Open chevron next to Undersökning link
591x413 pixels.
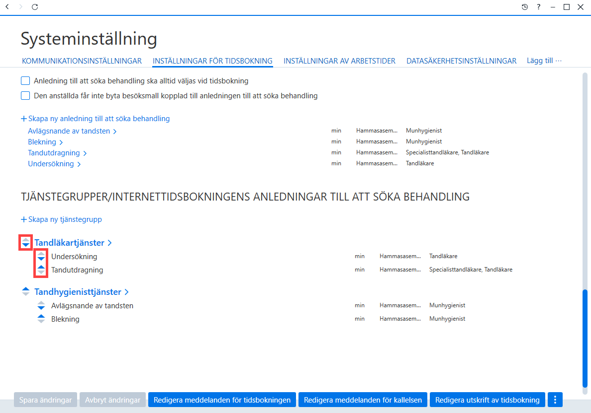tap(79, 164)
